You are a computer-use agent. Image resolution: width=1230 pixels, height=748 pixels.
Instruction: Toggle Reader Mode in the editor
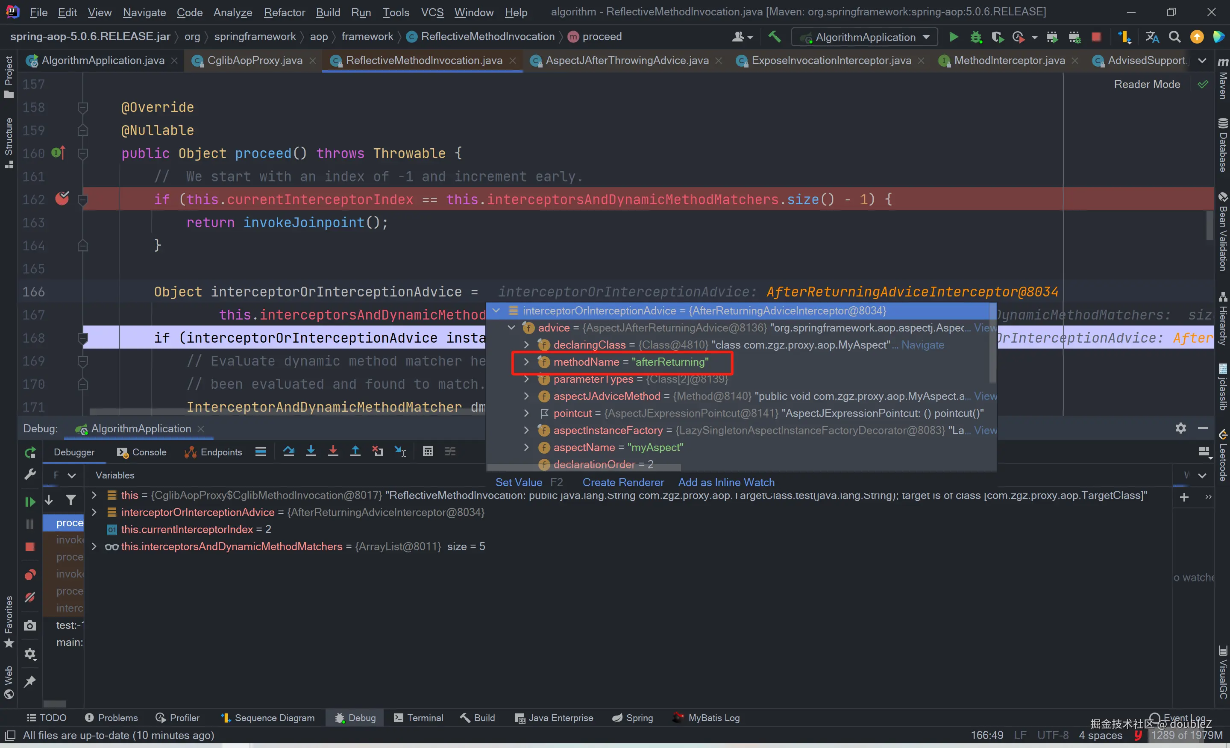click(x=1147, y=84)
